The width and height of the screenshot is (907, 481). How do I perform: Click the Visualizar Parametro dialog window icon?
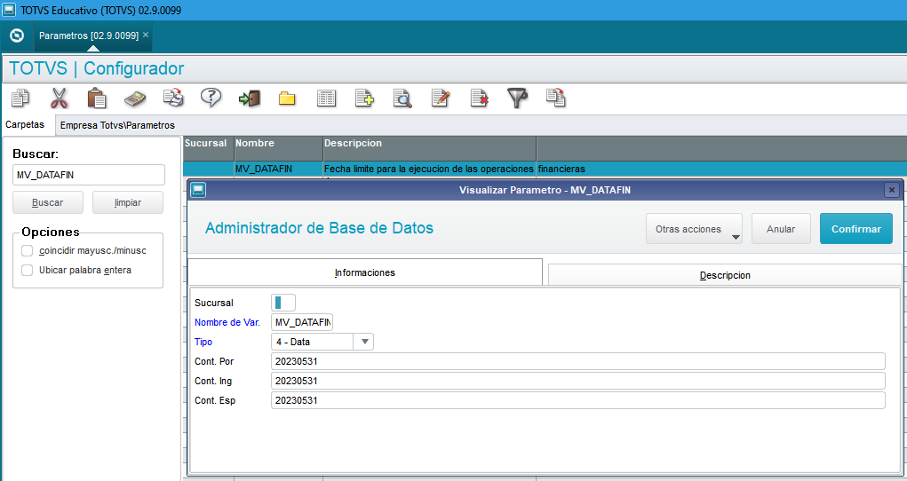click(198, 190)
